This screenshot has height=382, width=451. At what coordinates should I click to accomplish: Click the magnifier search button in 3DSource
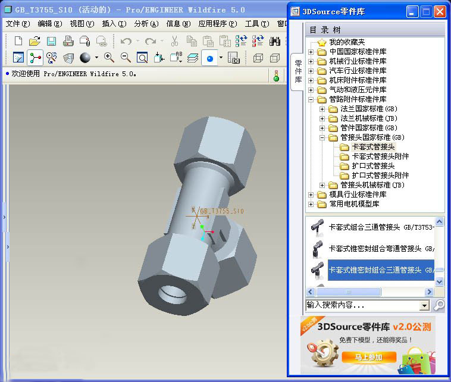(x=439, y=305)
